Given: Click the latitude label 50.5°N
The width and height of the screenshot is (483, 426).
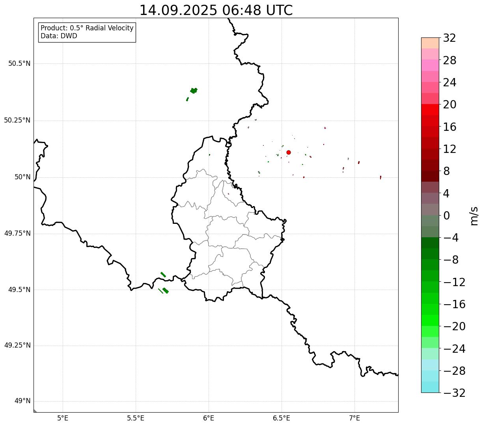Looking at the screenshot, I should coord(19,63).
